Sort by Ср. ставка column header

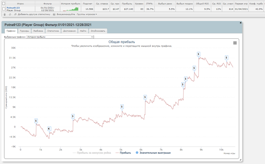[x=102, y=3]
